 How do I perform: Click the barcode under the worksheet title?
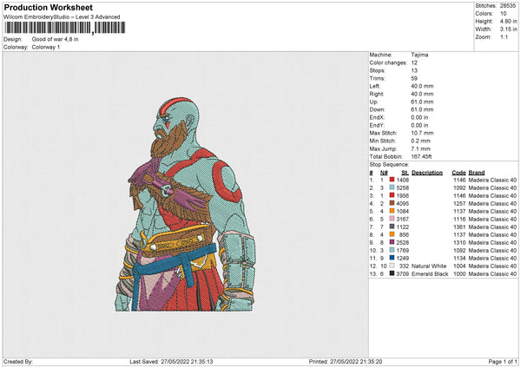tap(65, 28)
